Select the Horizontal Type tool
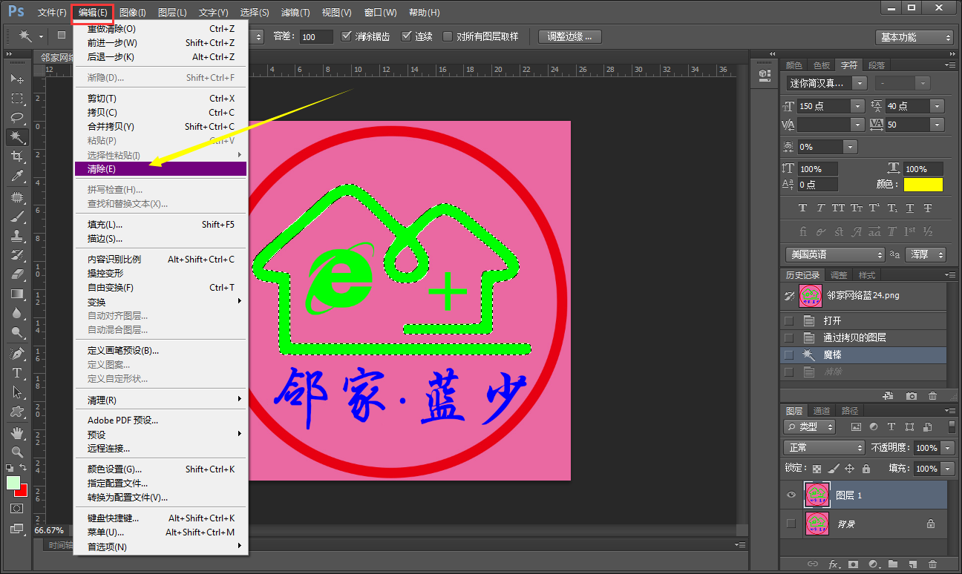962x574 pixels. click(x=17, y=372)
